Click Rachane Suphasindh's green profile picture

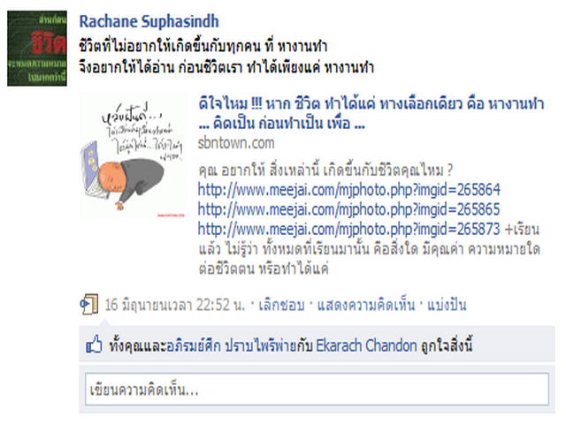37,49
